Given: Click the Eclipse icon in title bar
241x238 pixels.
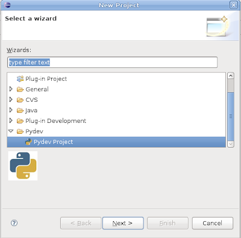Looking at the screenshot, I should point(7,5).
